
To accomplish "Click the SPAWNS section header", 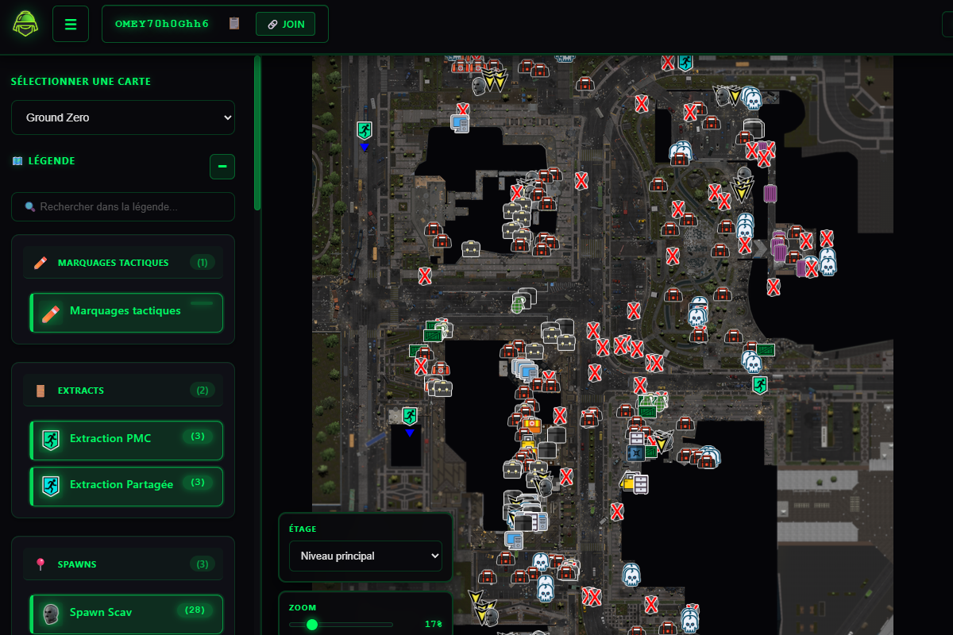I will pyautogui.click(x=123, y=564).
